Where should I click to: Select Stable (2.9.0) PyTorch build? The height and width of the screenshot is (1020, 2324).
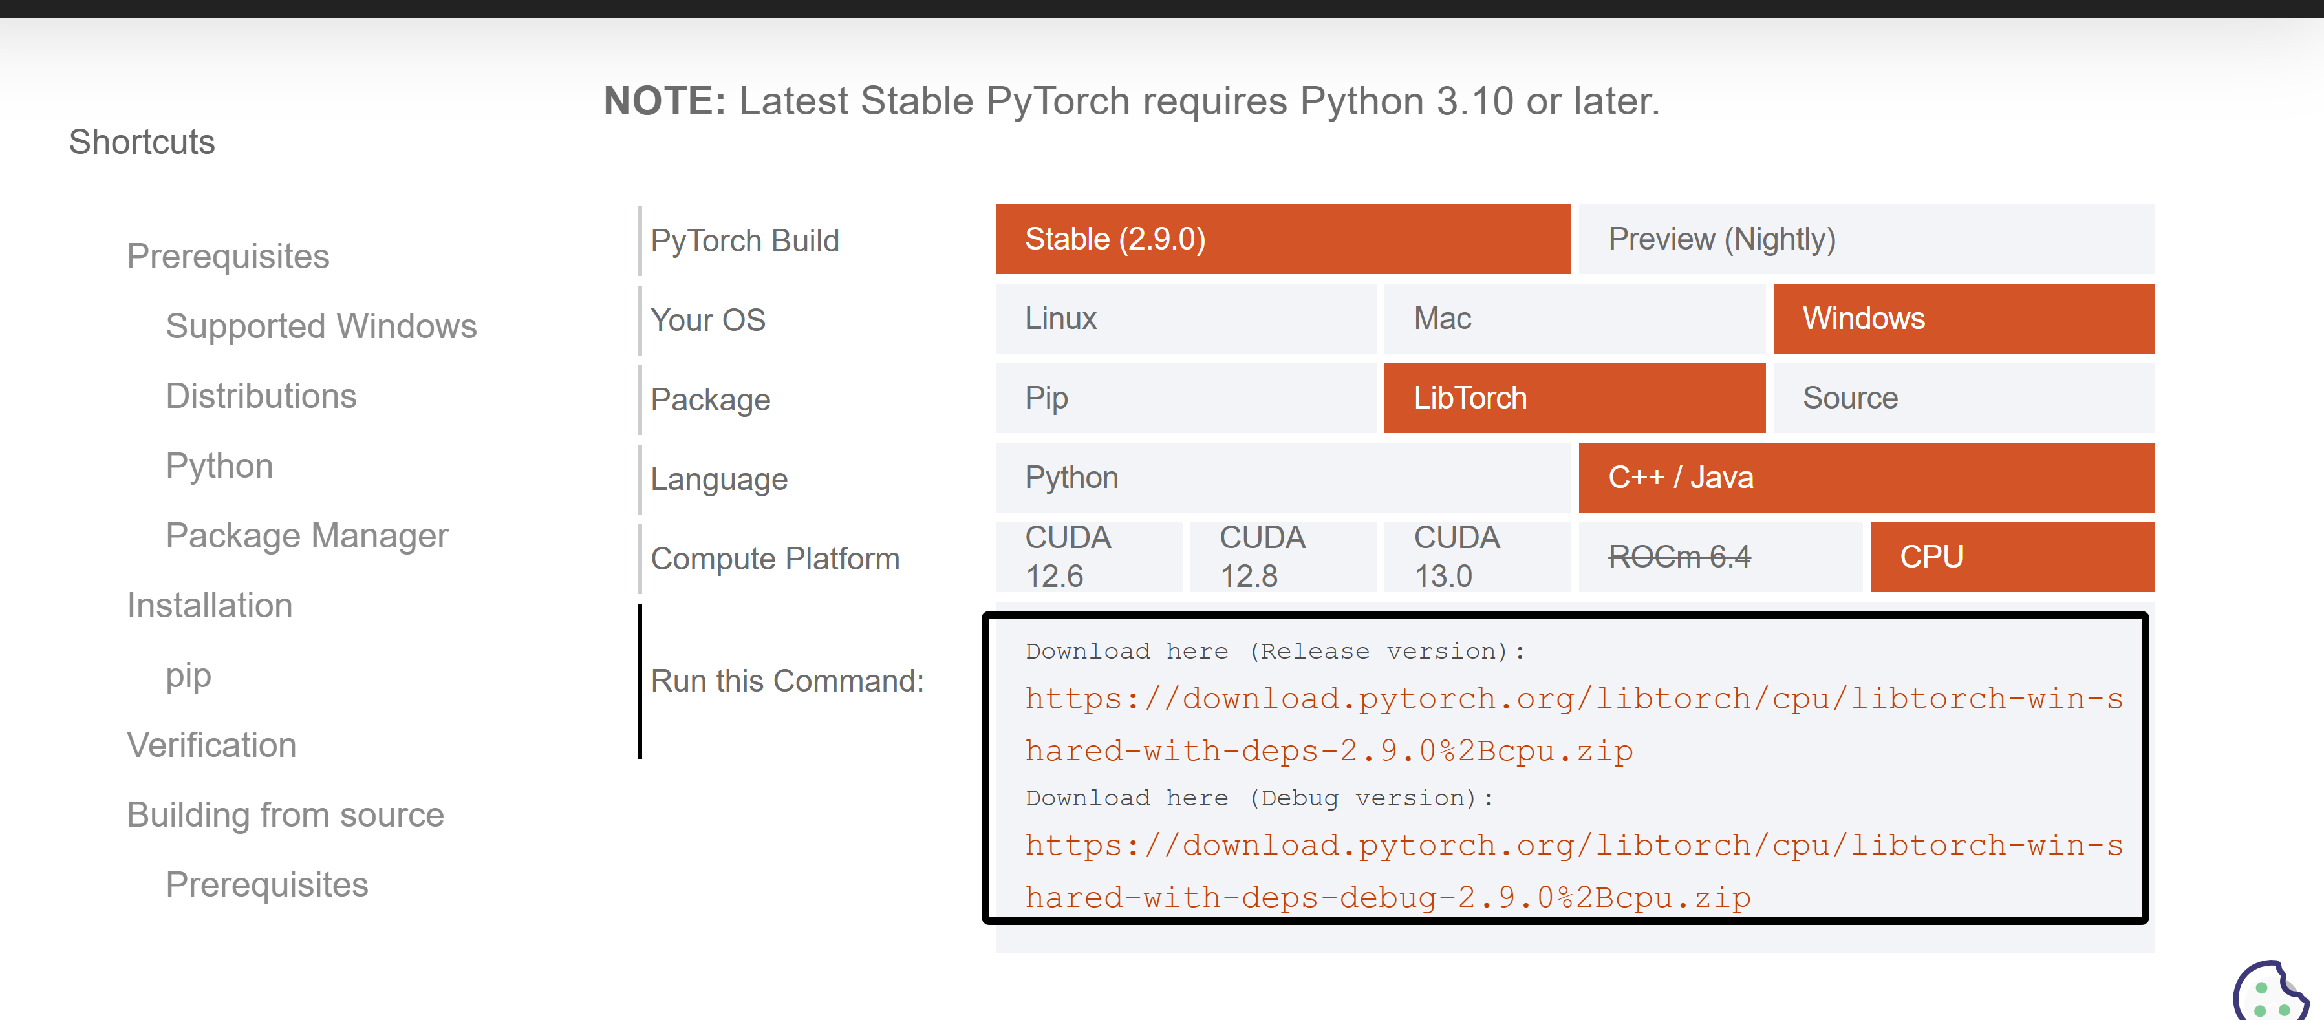click(x=1282, y=239)
